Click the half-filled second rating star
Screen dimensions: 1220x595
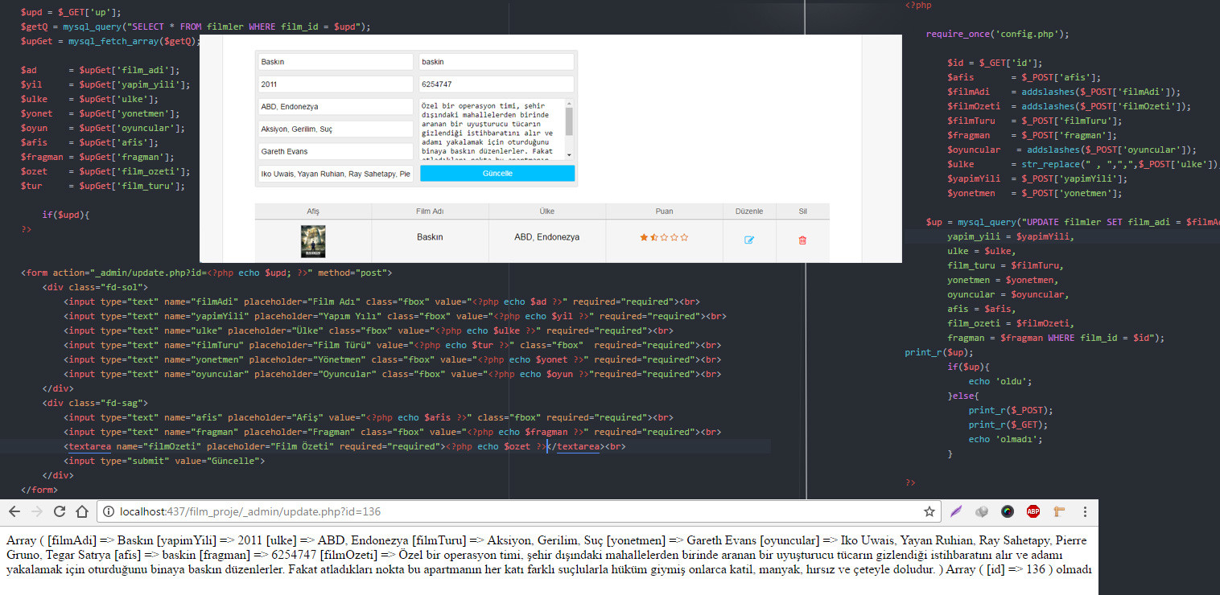point(654,237)
